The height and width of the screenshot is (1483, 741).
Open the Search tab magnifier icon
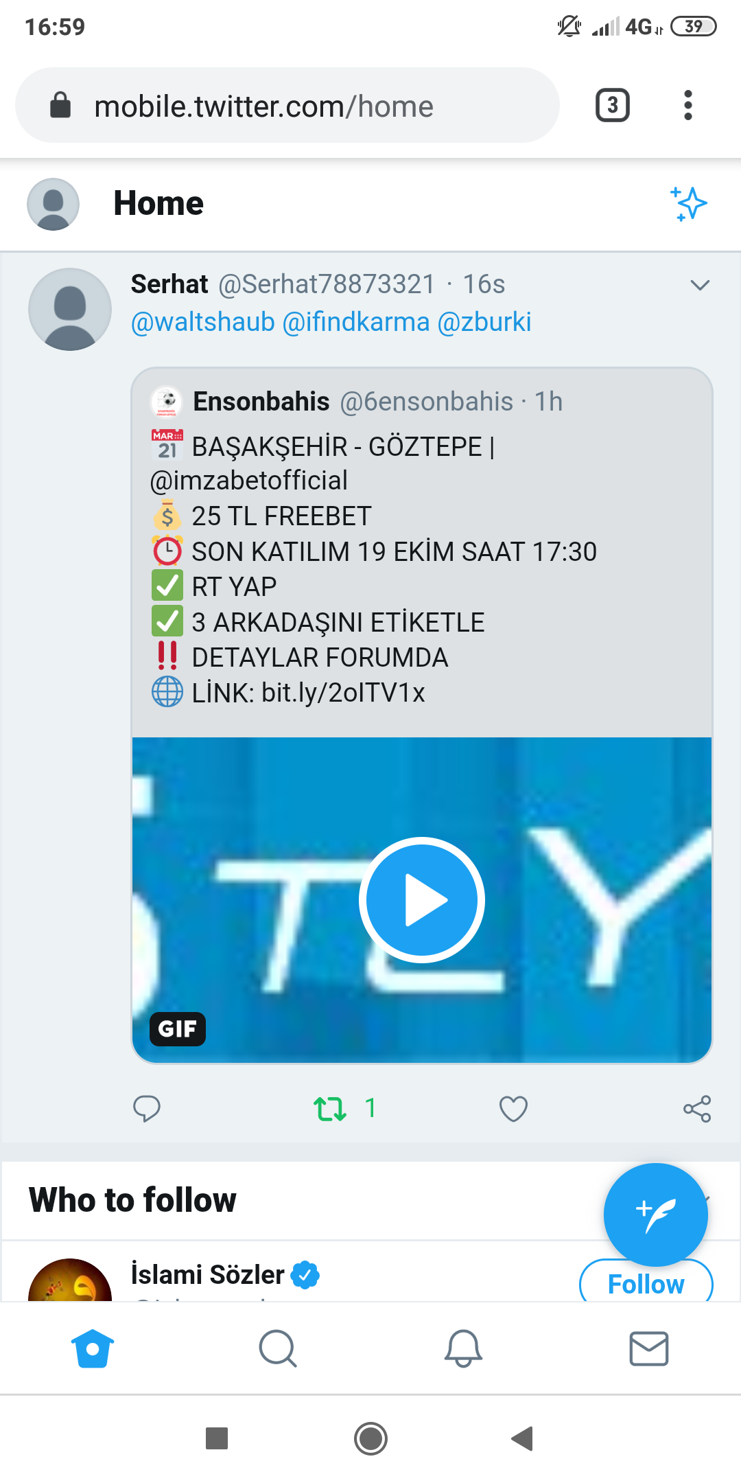point(278,1348)
